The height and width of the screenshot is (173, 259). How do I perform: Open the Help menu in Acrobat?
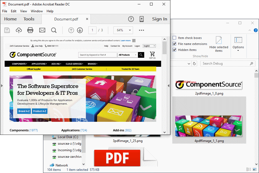[x=50, y=11]
